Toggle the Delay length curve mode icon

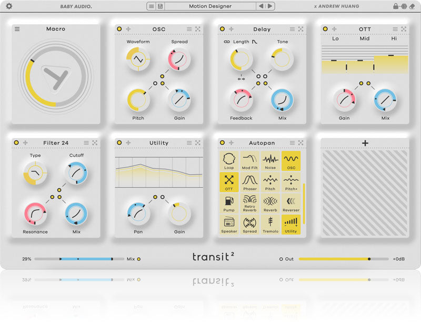click(x=255, y=42)
